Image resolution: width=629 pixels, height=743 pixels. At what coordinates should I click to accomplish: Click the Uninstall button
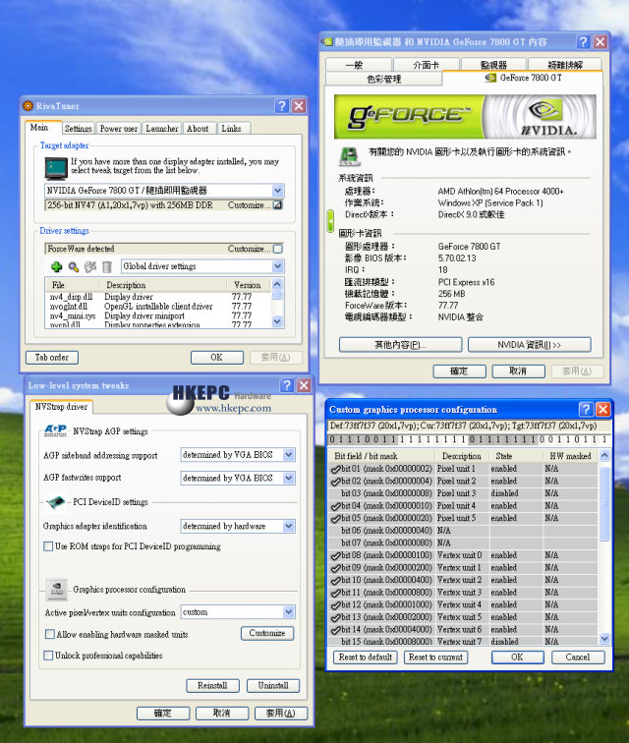point(273,686)
